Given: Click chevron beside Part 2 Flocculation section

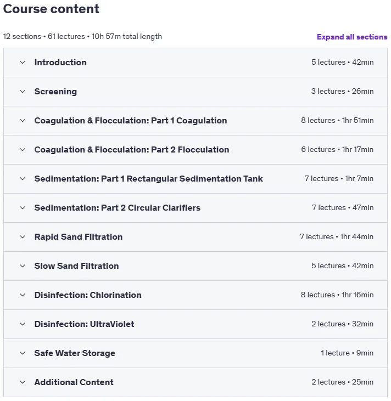Looking at the screenshot, I should [x=23, y=150].
